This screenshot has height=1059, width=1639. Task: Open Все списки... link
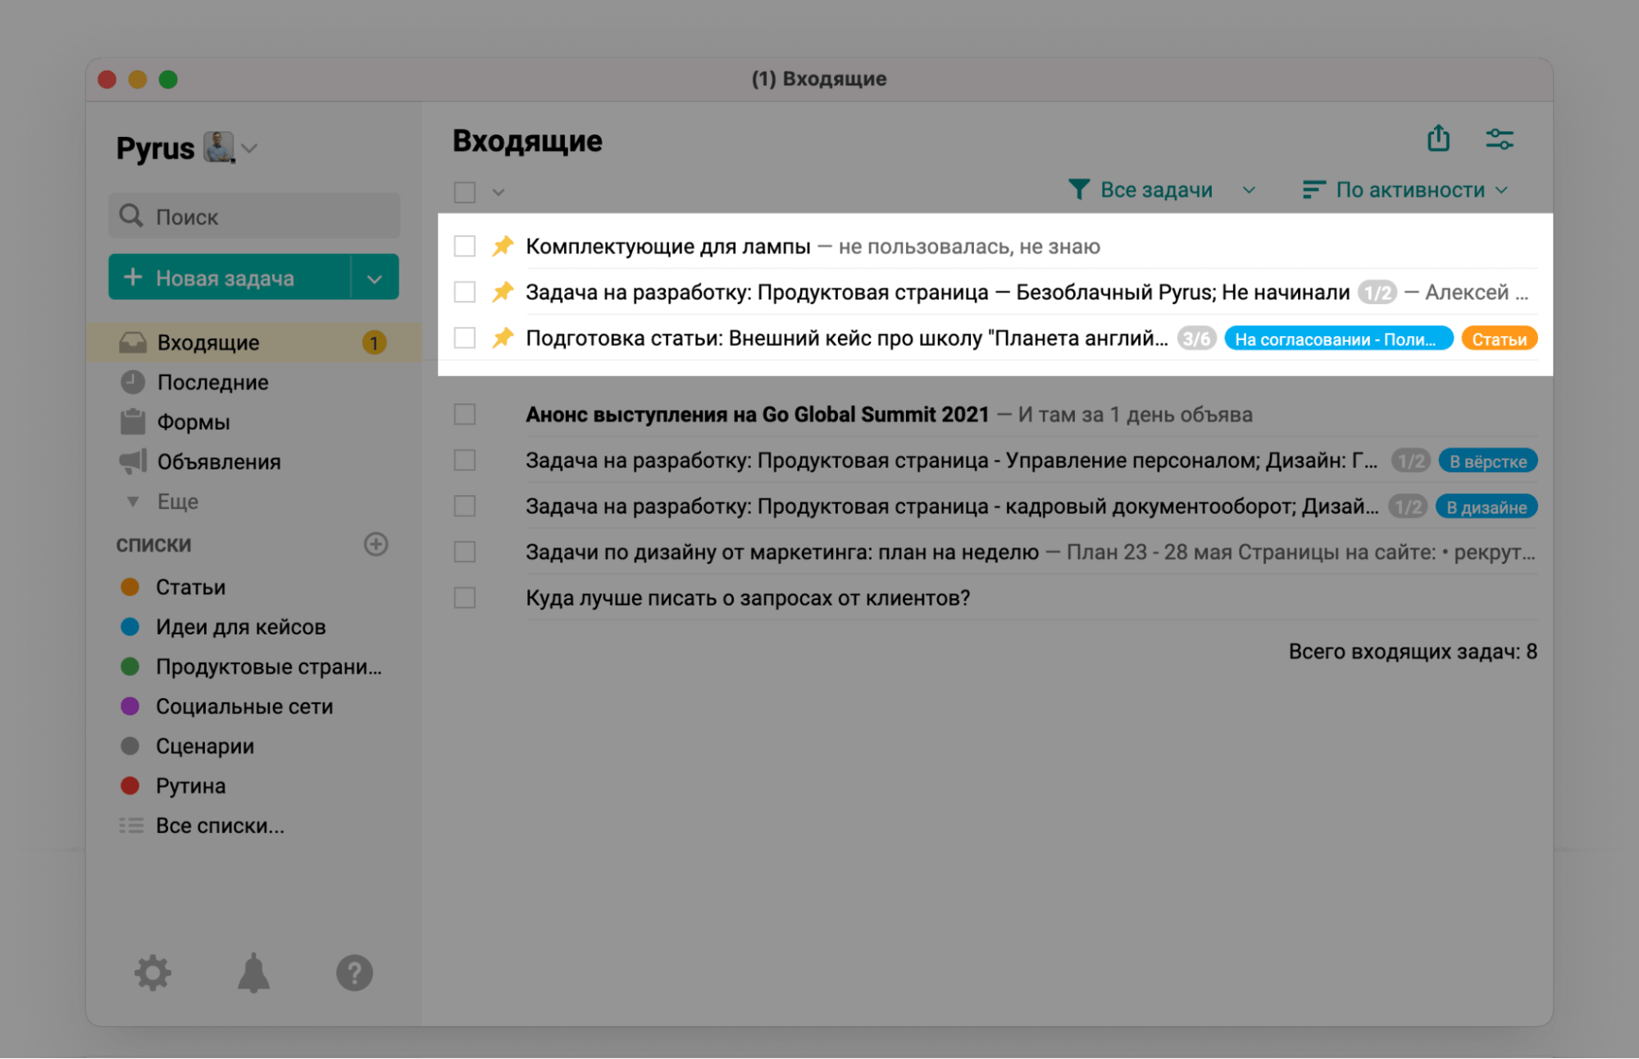click(220, 825)
